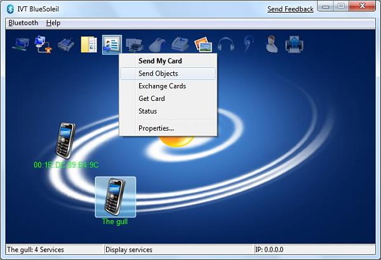
Task: Choose Send My Card from context menu
Action: [x=168, y=61]
